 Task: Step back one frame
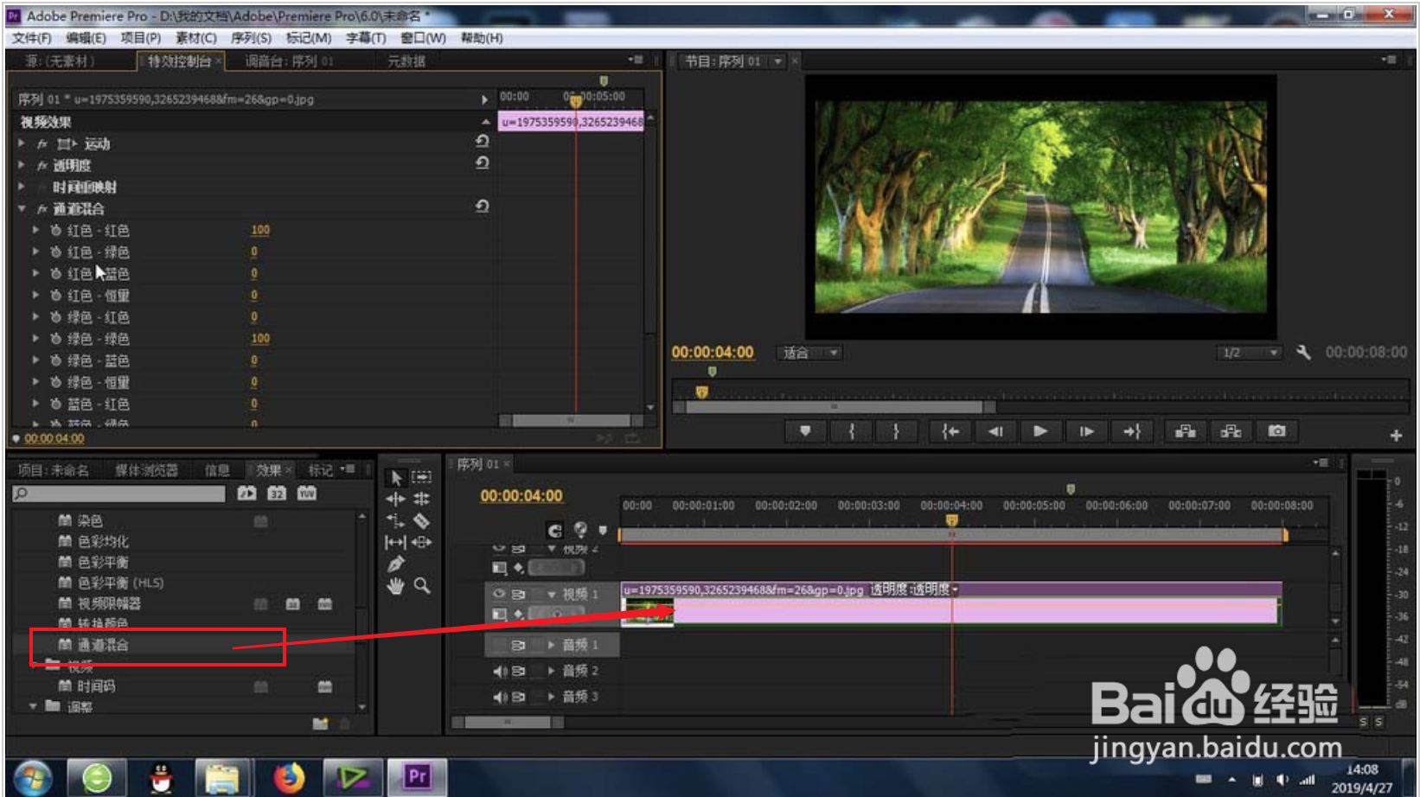pos(995,430)
